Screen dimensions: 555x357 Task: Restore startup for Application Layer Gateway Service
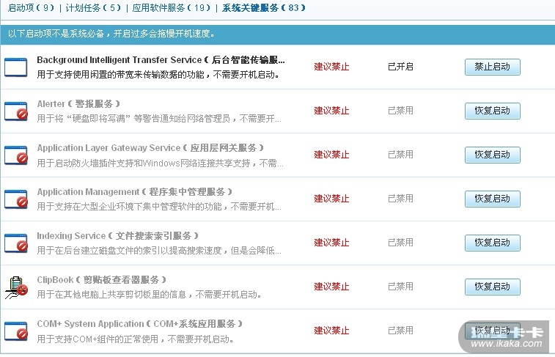[493, 155]
